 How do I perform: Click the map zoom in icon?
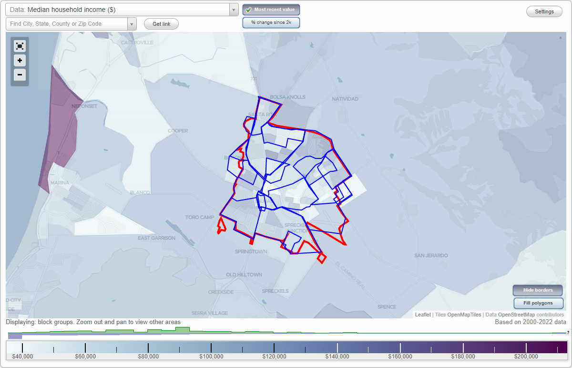click(x=20, y=61)
